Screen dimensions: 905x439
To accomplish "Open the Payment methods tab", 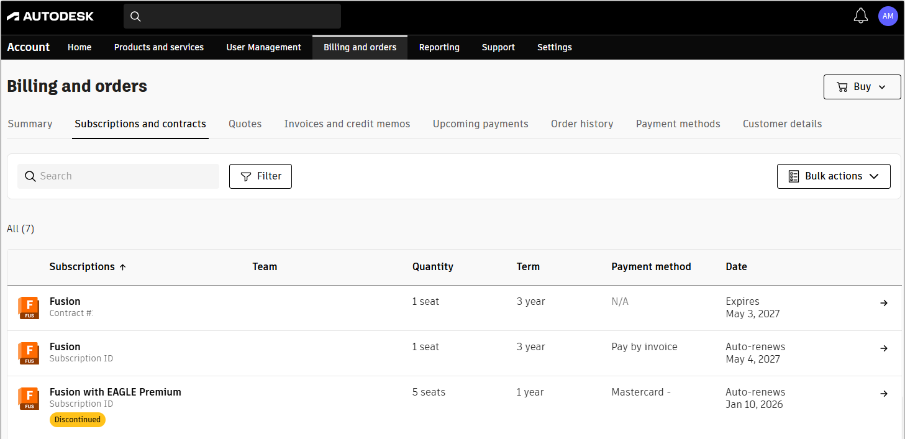I will coord(678,124).
